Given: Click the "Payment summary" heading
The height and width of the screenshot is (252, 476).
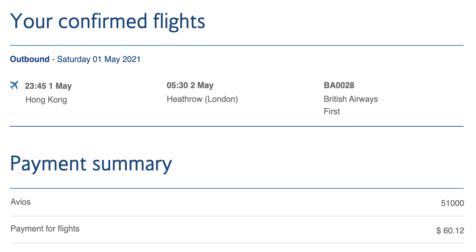Looking at the screenshot, I should (91, 164).
